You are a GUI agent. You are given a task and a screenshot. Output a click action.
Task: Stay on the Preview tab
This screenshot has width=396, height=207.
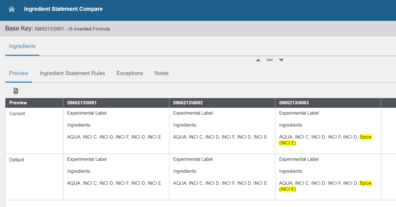(18, 73)
